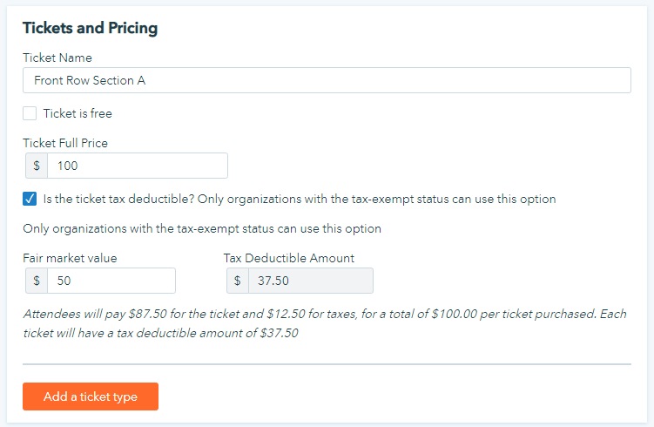The width and height of the screenshot is (654, 427).
Task: Click the dollar sign beside Fair market value
Action: 36,281
